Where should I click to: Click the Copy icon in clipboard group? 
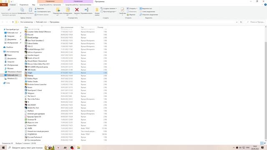pyautogui.click(x=22, y=10)
